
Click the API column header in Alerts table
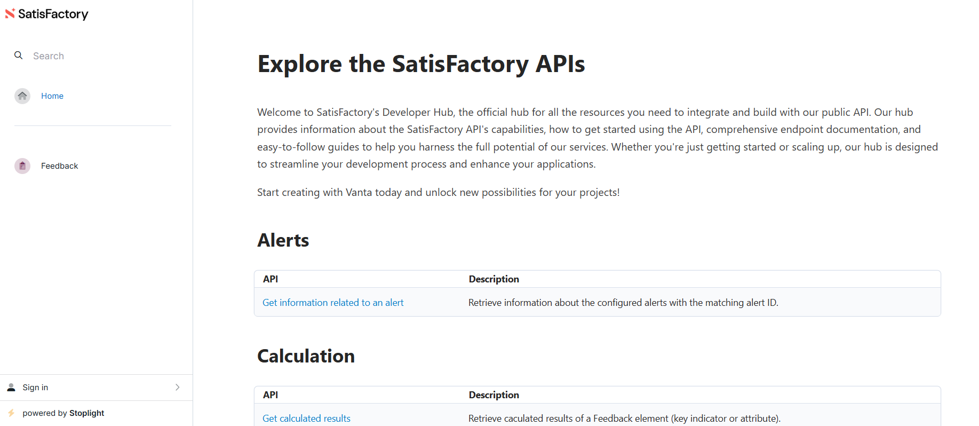[x=270, y=279]
